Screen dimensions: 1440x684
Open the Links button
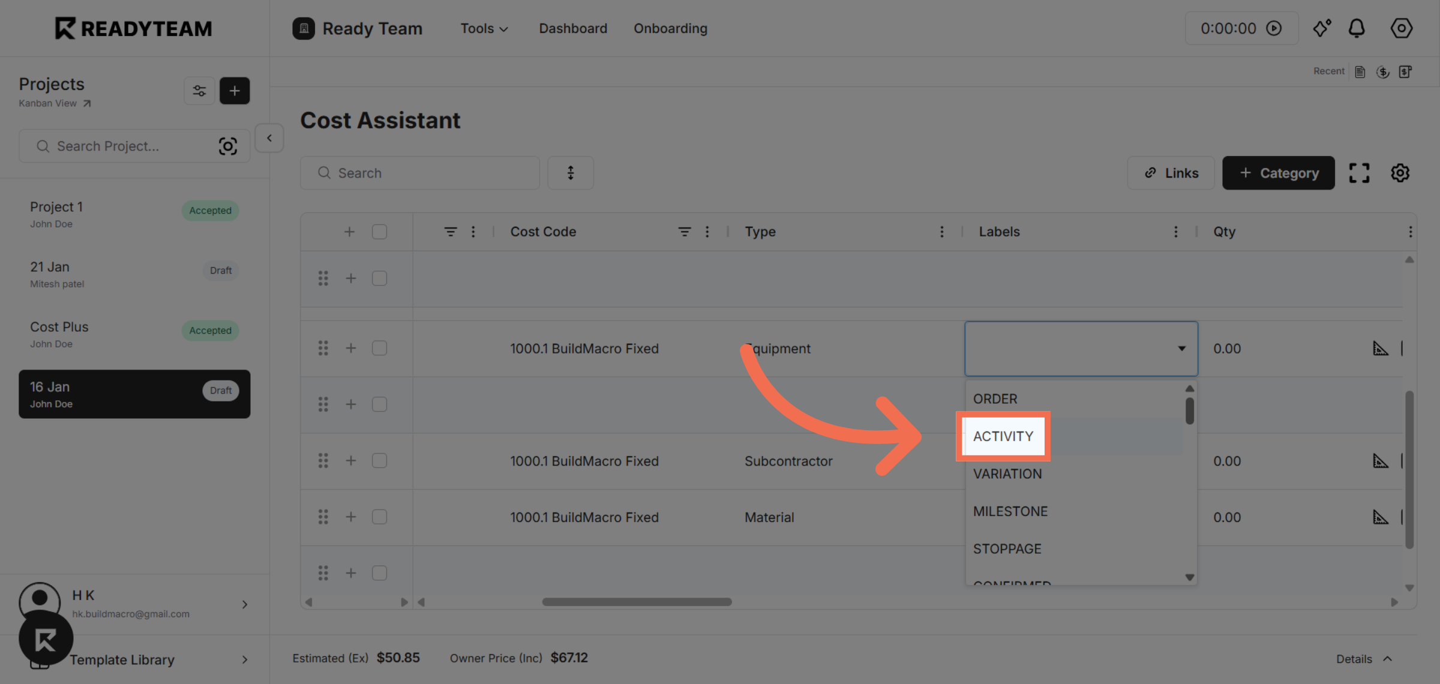[x=1171, y=173]
